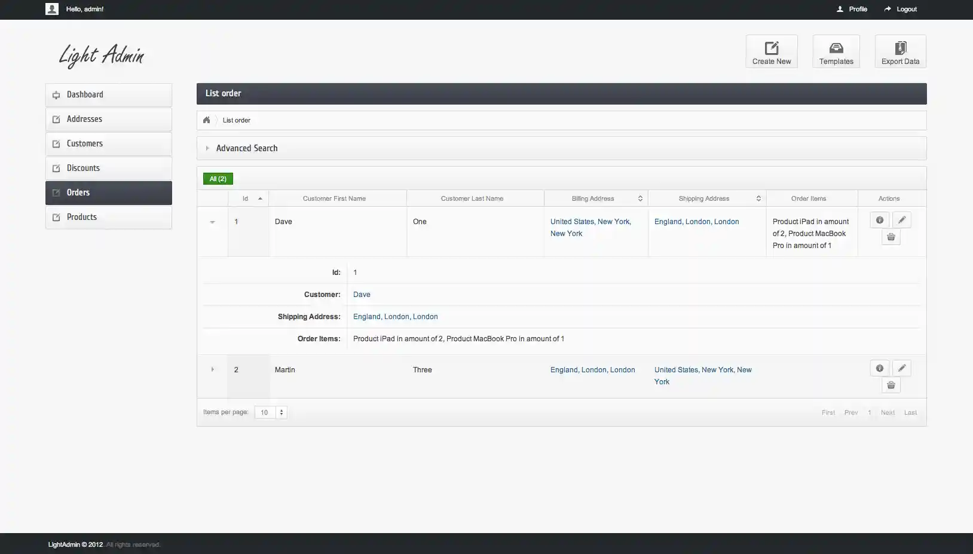Open the Dave customer link in details

click(x=362, y=295)
